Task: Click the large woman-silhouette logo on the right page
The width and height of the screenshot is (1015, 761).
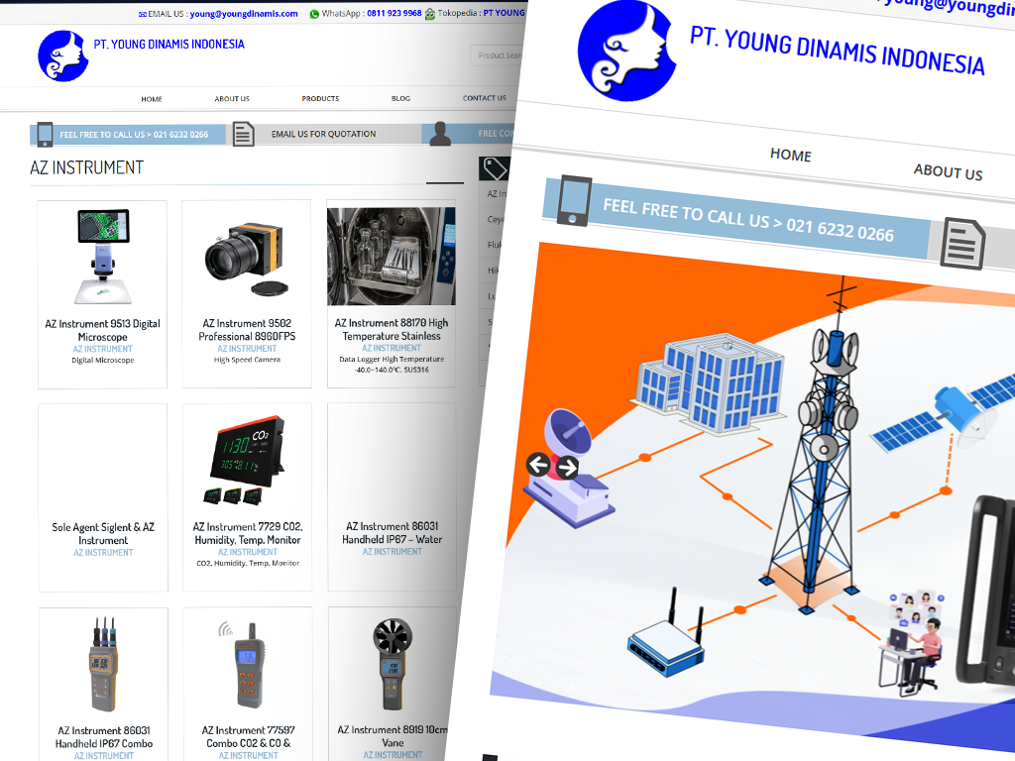Action: point(626,51)
